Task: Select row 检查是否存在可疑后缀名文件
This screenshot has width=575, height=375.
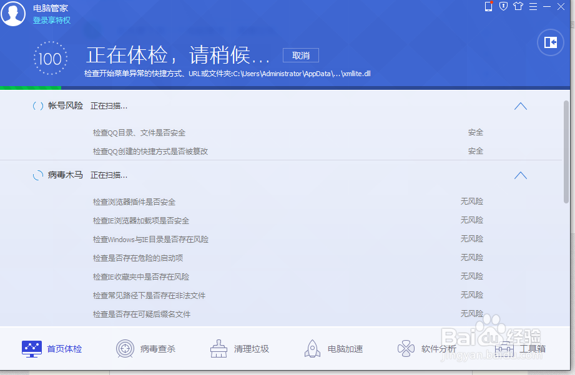Action: coord(288,314)
